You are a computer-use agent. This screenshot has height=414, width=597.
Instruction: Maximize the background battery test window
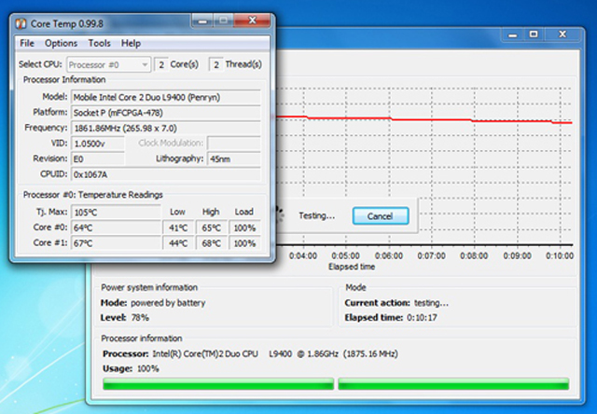[x=534, y=34]
